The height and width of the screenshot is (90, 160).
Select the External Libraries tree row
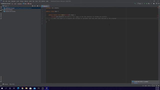click(21, 10)
